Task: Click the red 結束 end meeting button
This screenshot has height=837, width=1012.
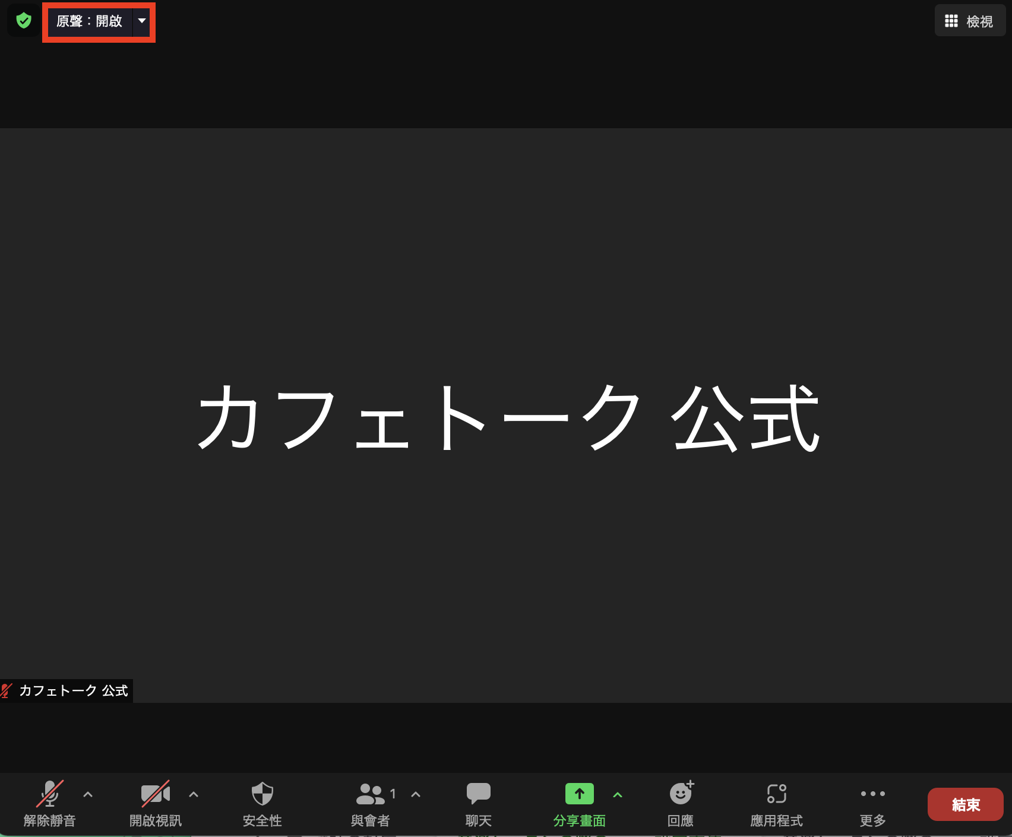Action: 966,804
